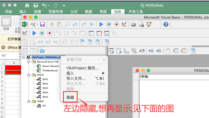Choose VBAProject 属性... from context menu

[84, 68]
